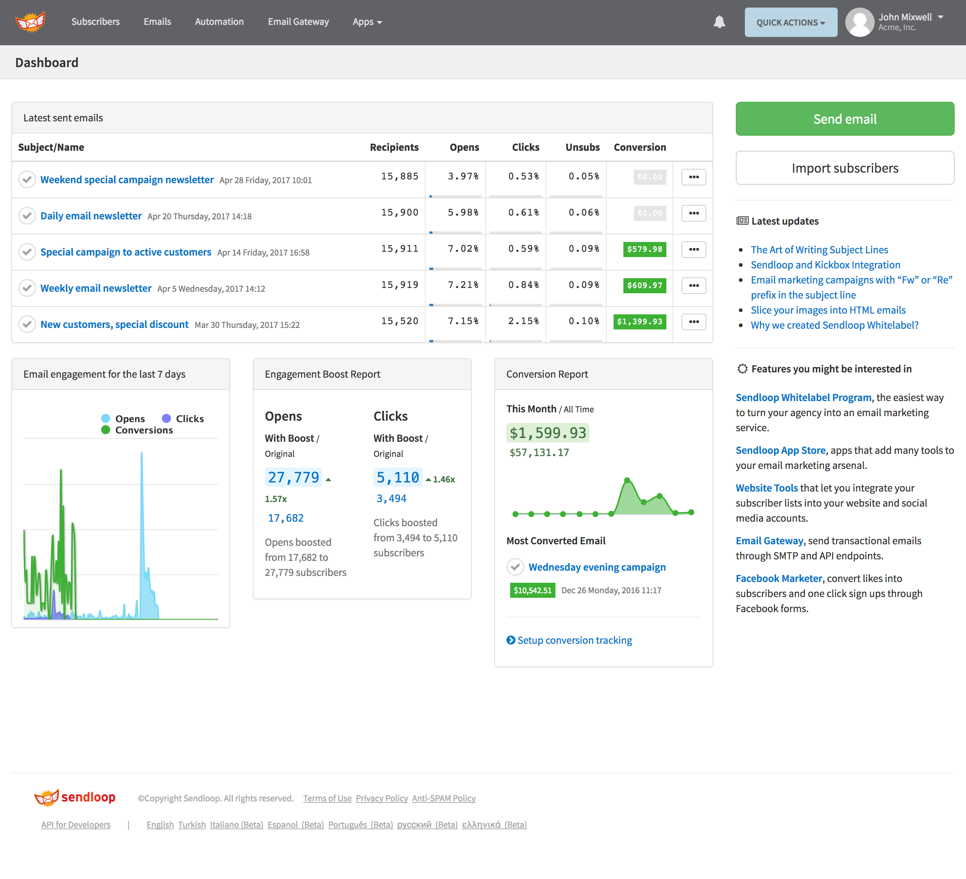Open the notifications bell
The image size is (966, 879).
(x=719, y=22)
